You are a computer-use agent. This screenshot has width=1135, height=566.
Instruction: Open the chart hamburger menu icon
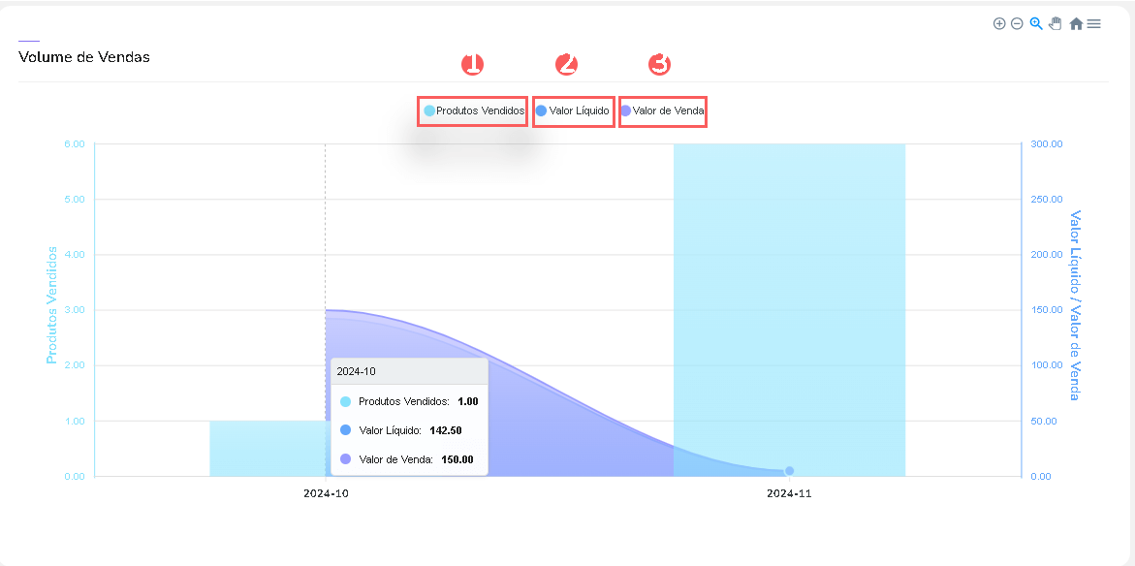(1093, 23)
